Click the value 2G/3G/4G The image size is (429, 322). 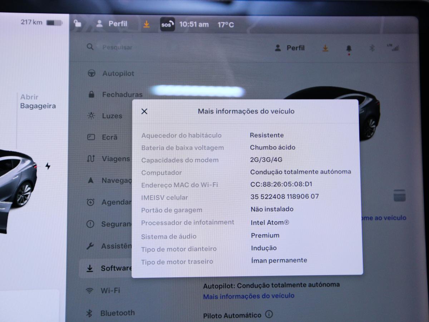266,160
